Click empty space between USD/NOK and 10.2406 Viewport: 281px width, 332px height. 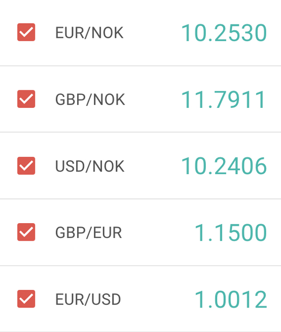point(153,166)
